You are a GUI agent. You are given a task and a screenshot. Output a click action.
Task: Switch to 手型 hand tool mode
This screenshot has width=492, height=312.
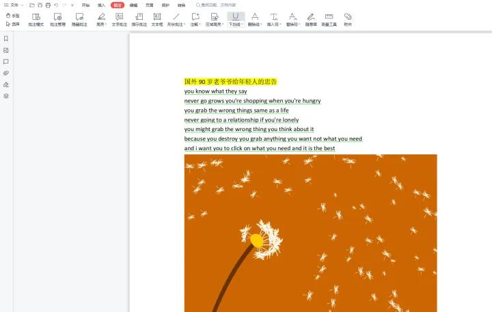[x=12, y=15]
